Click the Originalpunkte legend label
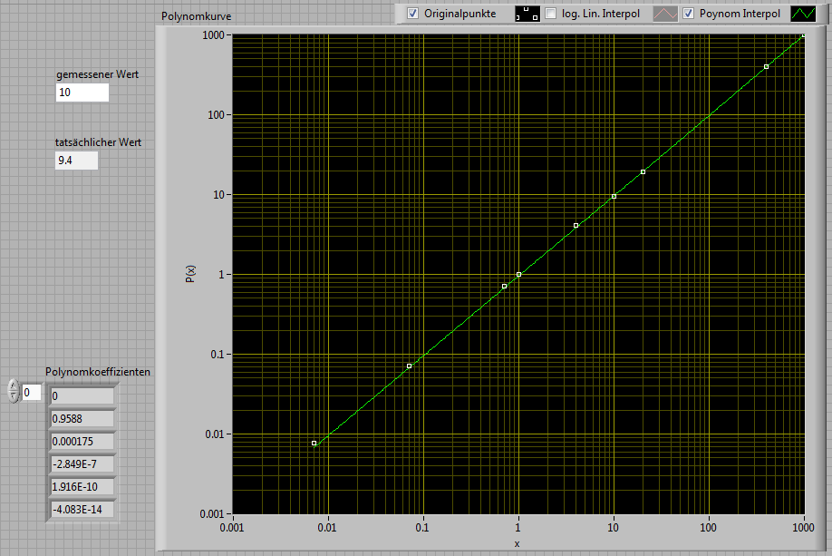Viewport: 832px width, 556px height. (460, 14)
